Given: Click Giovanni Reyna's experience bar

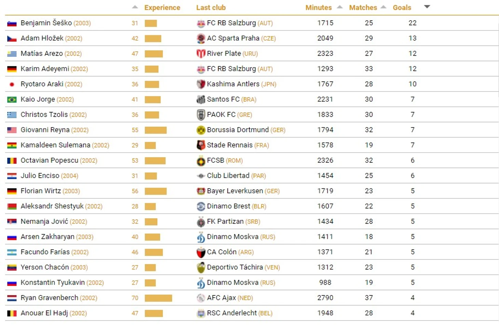Looking at the screenshot, I should pos(156,130).
